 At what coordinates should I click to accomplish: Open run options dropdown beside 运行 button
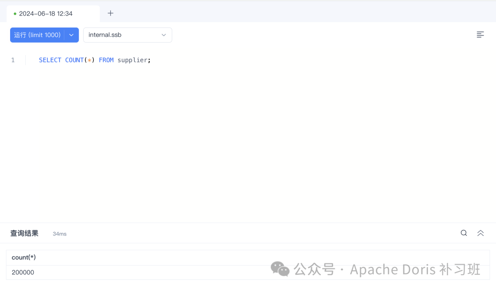pyautogui.click(x=72, y=35)
